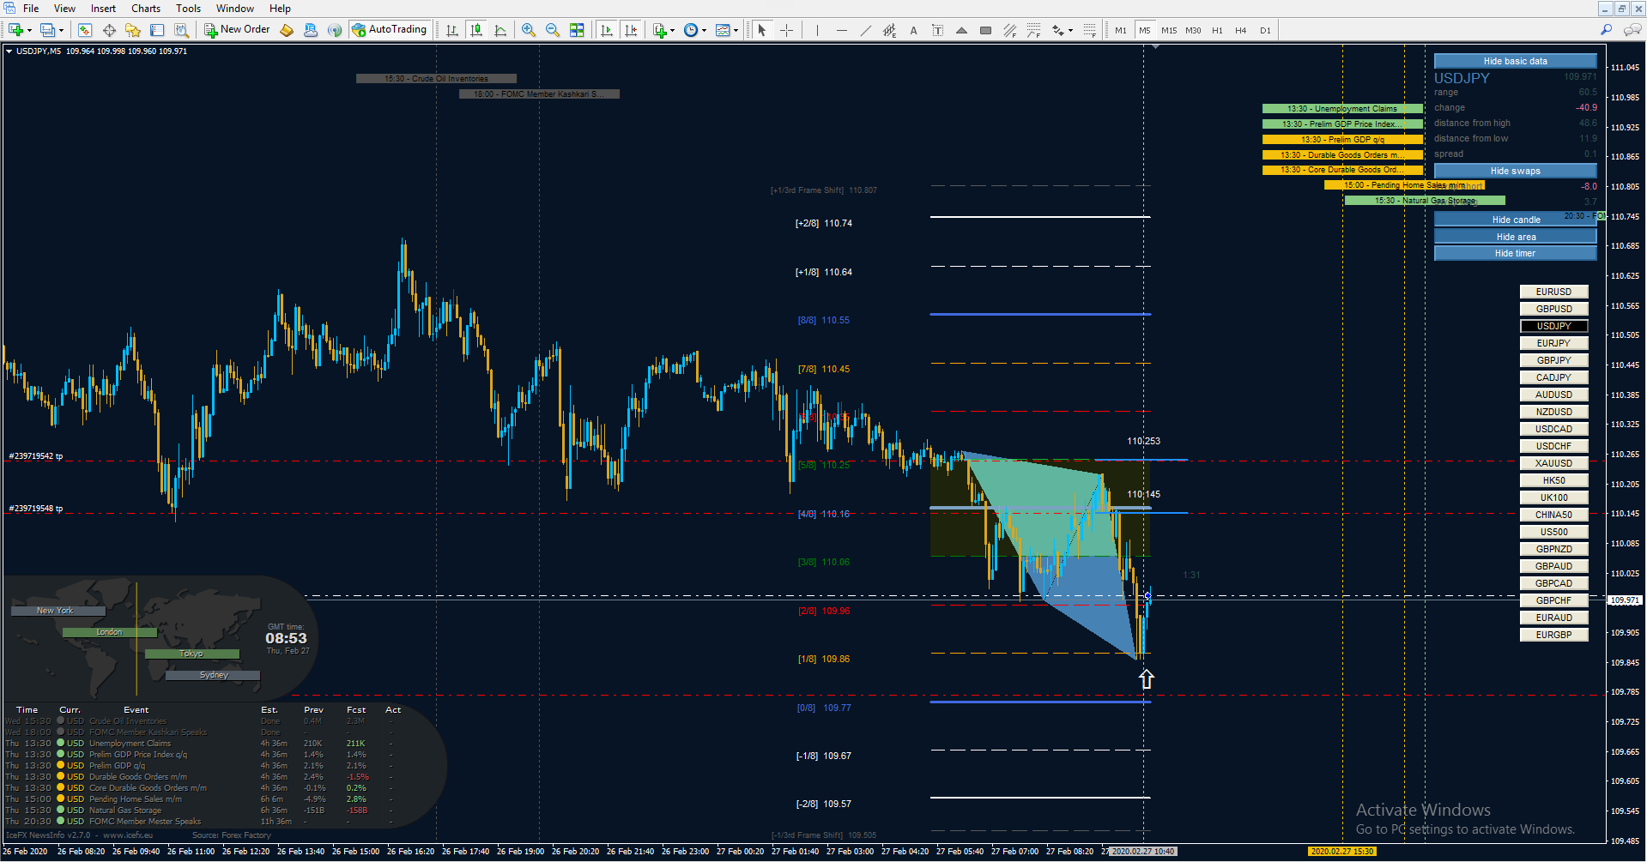The width and height of the screenshot is (1647, 862).
Task: Toggle AutoTrading on or off
Action: click(389, 30)
